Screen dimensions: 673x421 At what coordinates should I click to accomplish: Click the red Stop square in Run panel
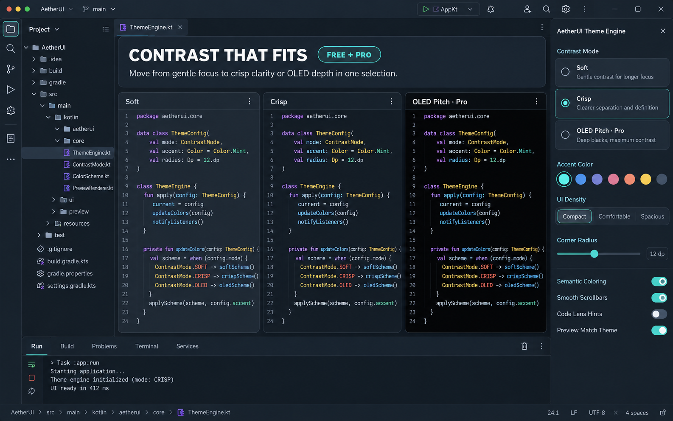tap(31, 378)
